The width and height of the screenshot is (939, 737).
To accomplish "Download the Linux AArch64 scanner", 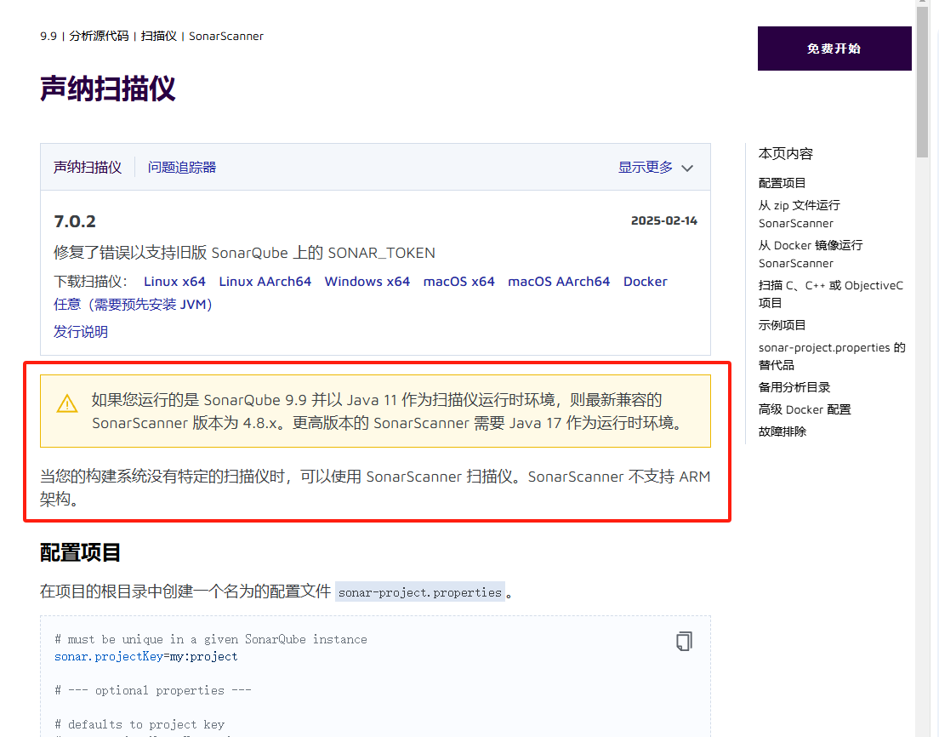I will point(265,282).
